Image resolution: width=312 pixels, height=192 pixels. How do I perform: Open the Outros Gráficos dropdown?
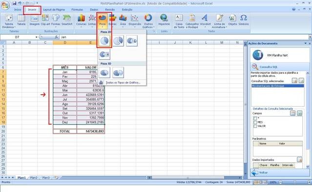tap(148, 21)
